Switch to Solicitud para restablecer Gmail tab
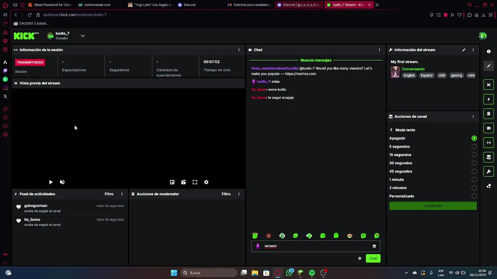Screen dimensions: 497x279 click(x=250, y=5)
